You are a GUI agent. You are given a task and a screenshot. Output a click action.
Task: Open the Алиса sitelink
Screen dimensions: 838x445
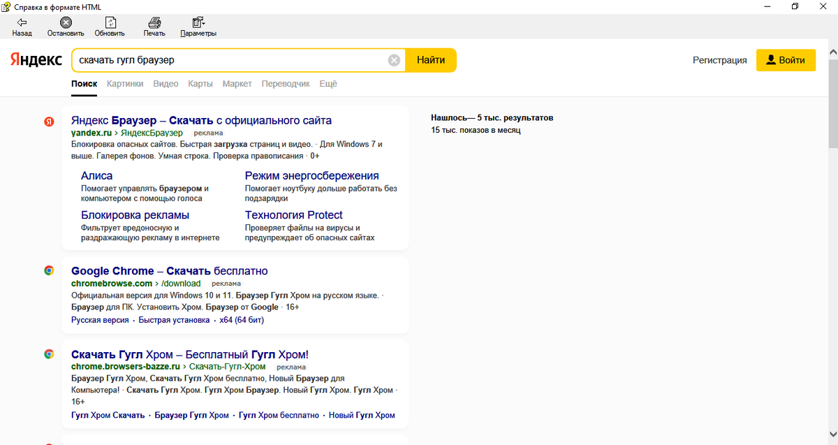tap(96, 175)
